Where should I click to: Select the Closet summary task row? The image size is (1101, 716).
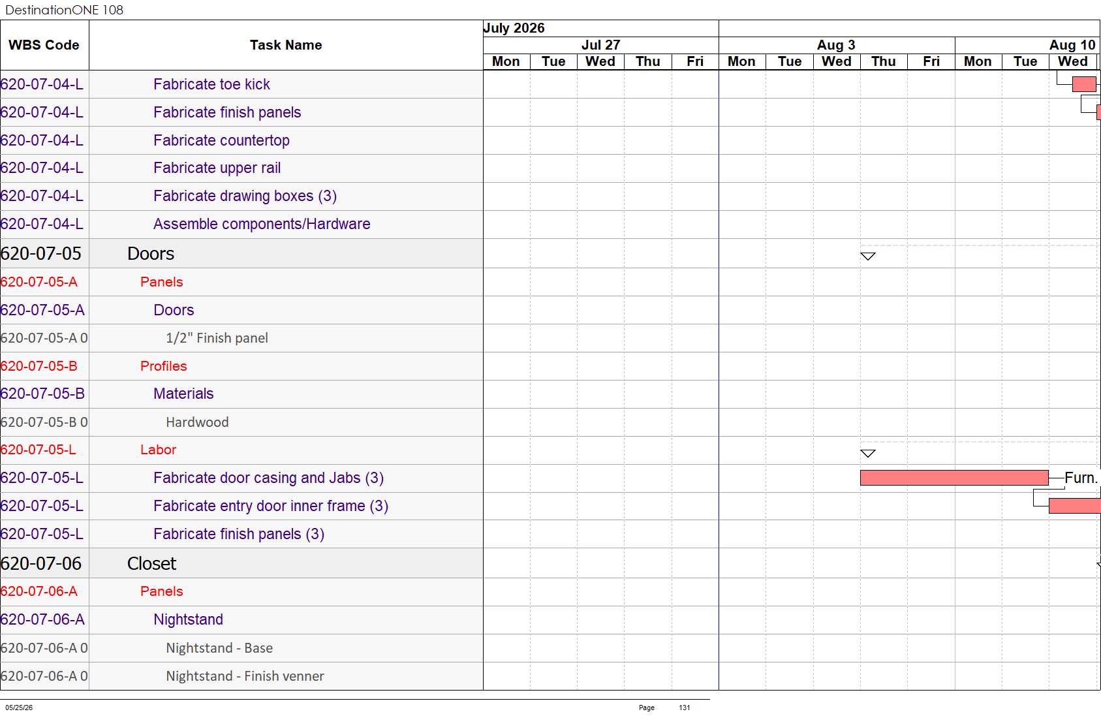(241, 563)
